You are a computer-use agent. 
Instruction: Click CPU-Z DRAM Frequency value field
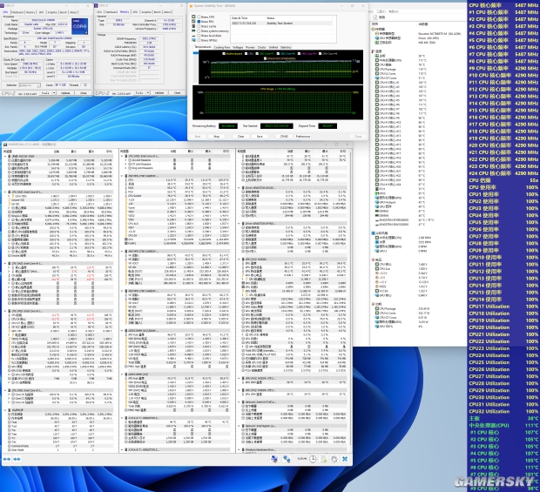[x=149, y=38]
